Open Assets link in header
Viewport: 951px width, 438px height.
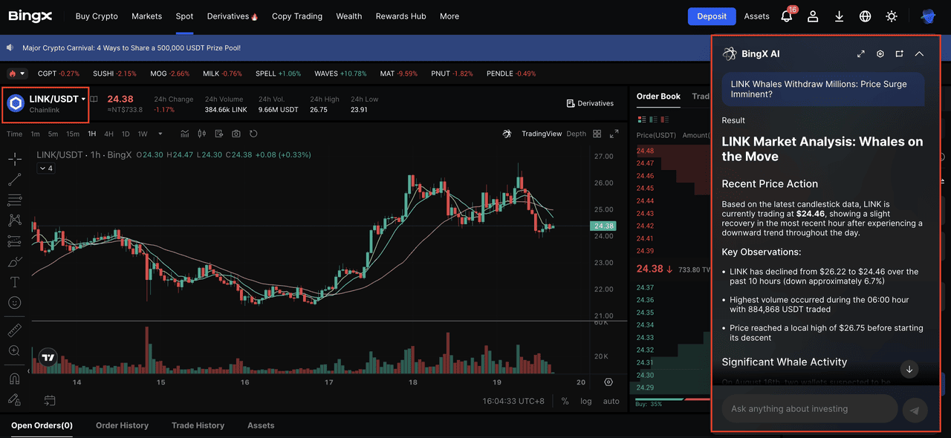pos(756,16)
